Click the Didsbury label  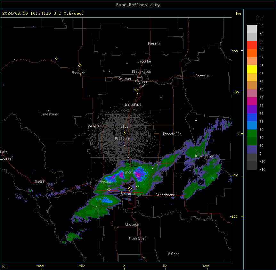tap(123, 138)
